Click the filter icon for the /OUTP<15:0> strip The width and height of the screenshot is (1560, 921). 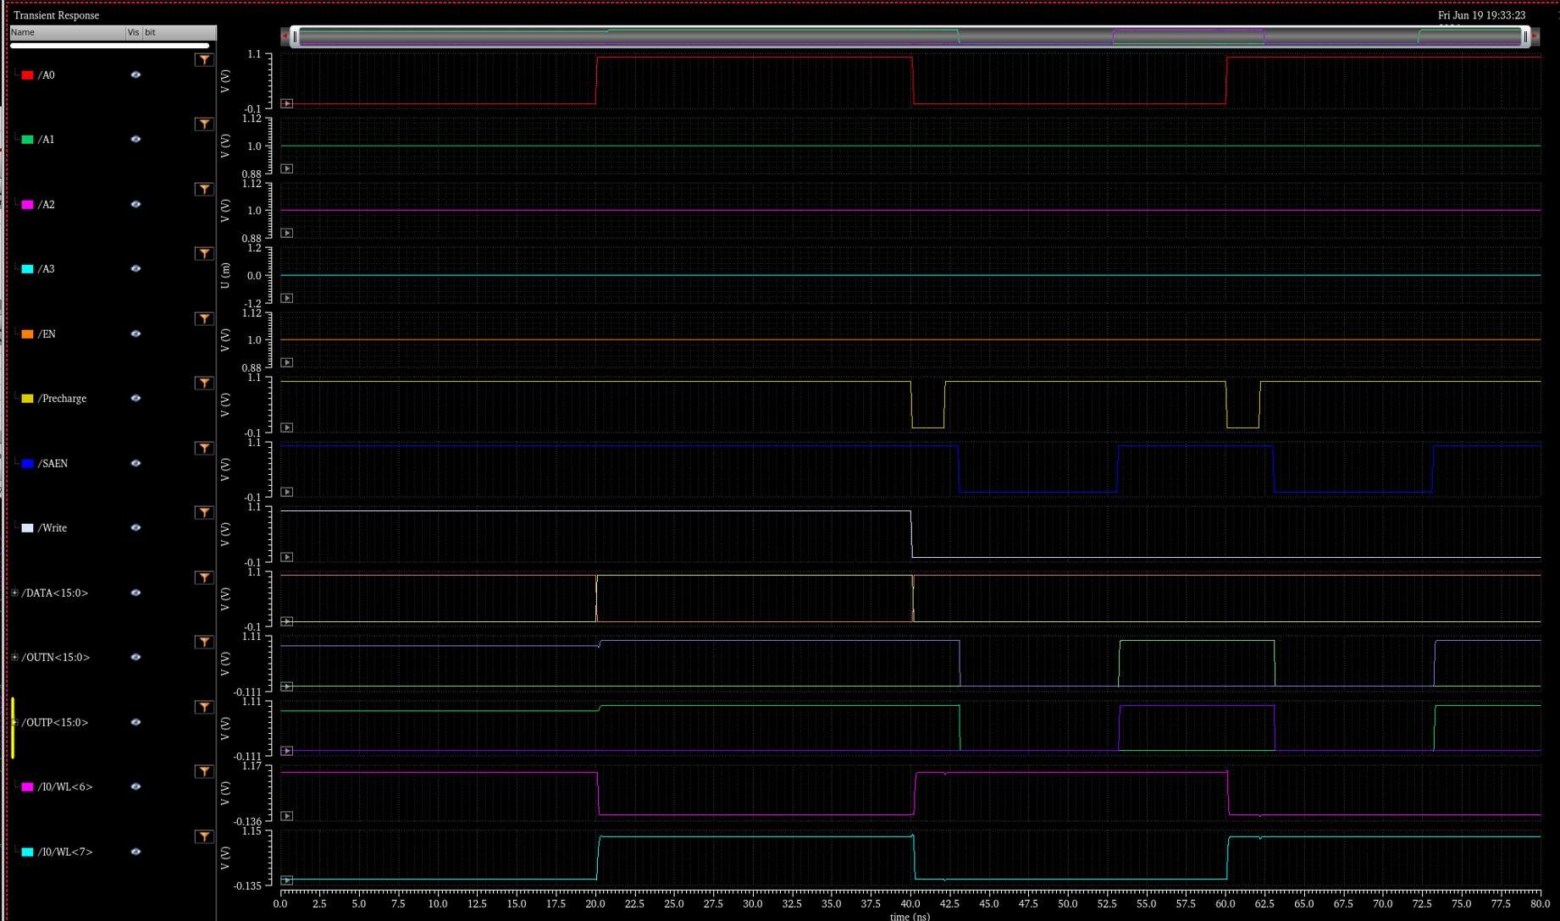click(x=204, y=708)
